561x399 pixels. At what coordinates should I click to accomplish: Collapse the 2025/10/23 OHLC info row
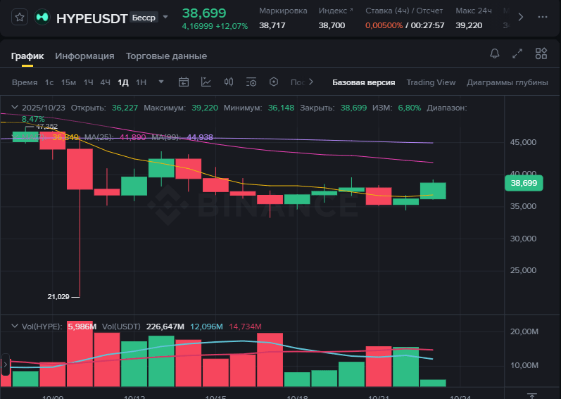(x=15, y=107)
